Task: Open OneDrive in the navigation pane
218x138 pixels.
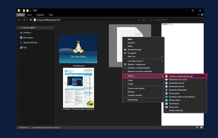Action: 27,32
